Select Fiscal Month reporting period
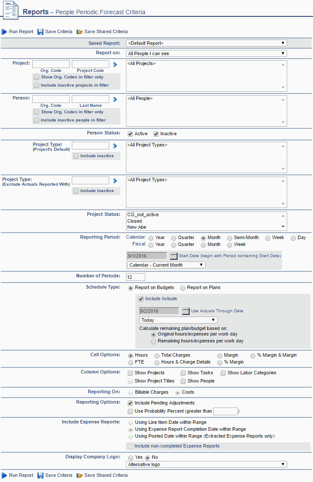The image size is (313, 482). coord(203,245)
